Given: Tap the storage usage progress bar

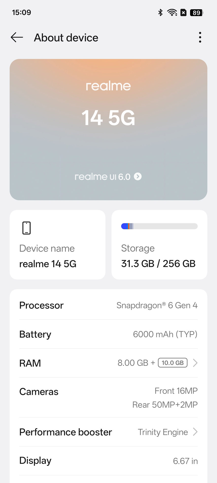Looking at the screenshot, I should 159,226.
